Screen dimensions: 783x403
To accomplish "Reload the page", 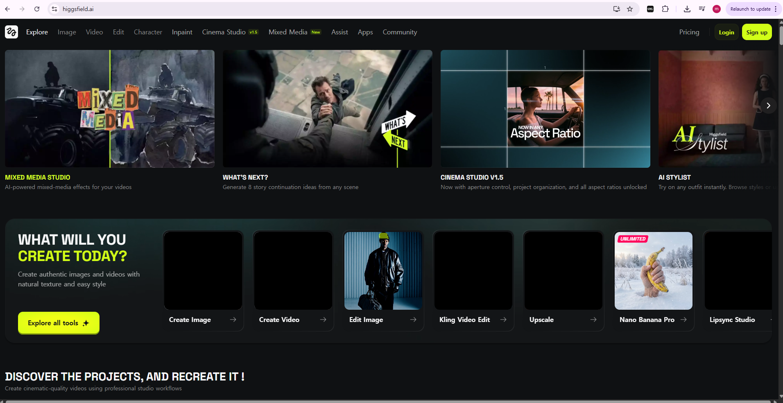I will [37, 9].
